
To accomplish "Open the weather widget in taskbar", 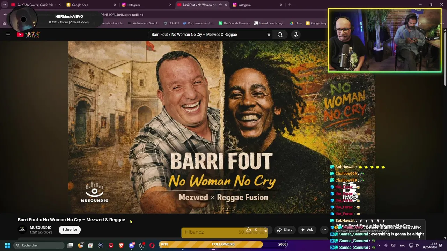I will pyautogui.click(x=81, y=245).
